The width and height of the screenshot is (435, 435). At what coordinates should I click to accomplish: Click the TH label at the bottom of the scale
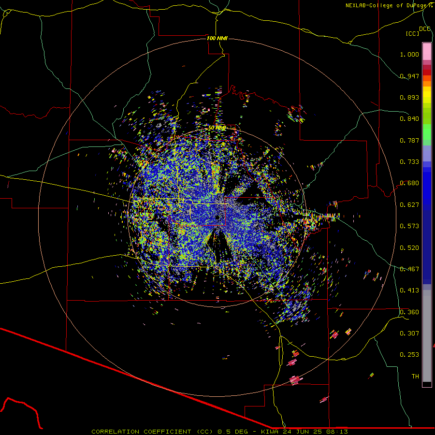415,377
